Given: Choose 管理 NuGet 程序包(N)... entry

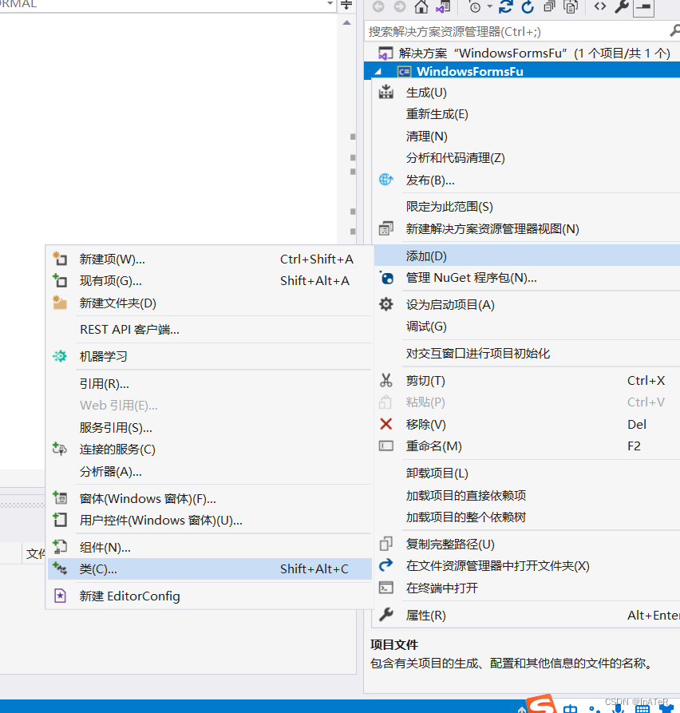Looking at the screenshot, I should coord(527,278).
